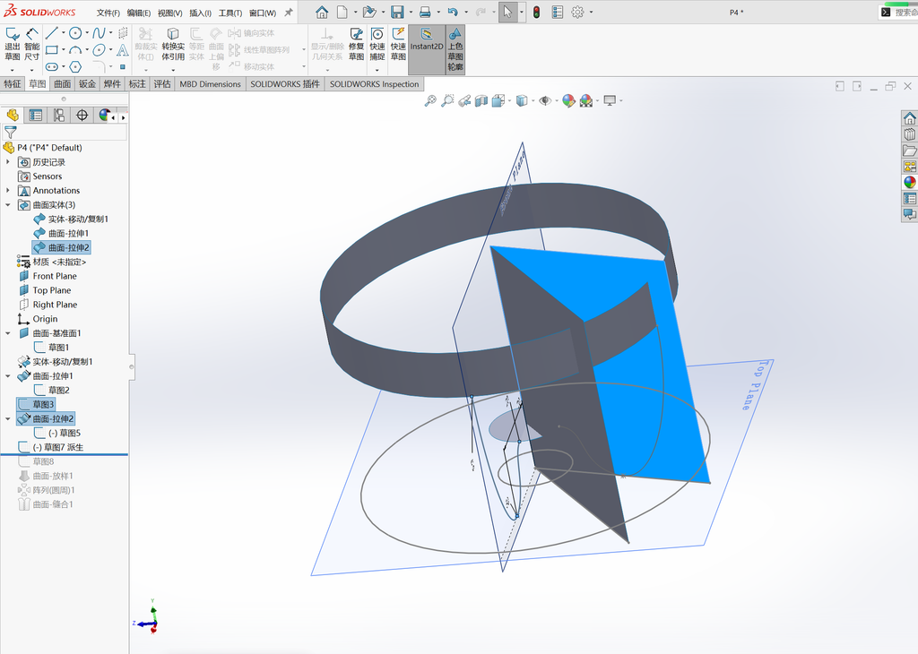Toggle the Hide/Show Items eye icon
Image resolution: width=918 pixels, height=654 pixels.
coord(544,100)
